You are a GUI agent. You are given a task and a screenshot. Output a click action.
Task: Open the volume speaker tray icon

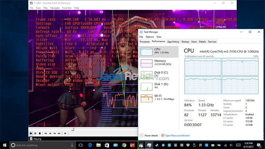point(231,145)
